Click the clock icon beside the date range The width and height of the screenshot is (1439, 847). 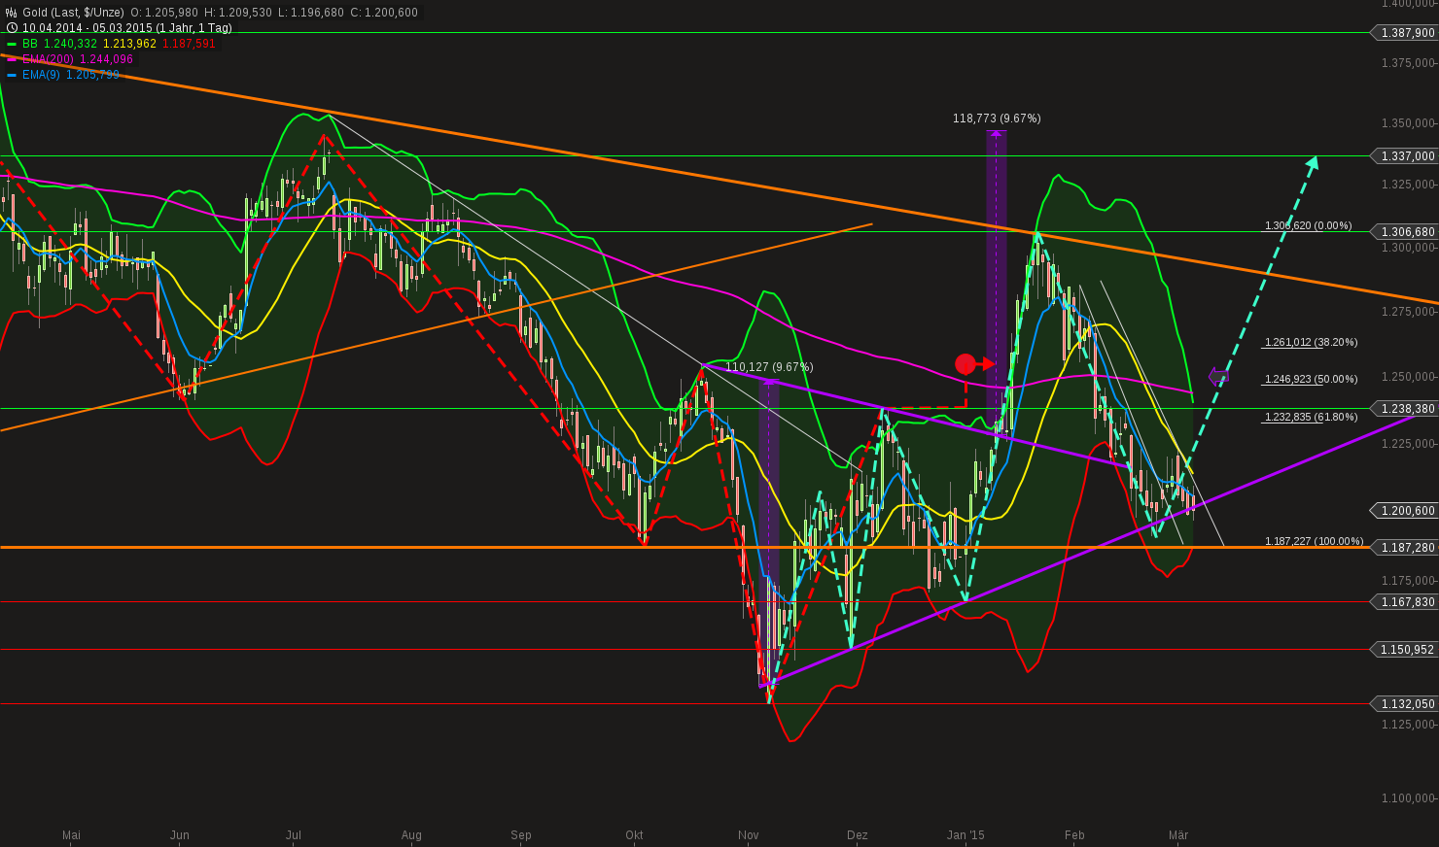click(x=12, y=28)
